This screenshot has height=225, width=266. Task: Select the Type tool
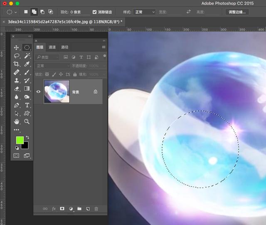point(27,105)
